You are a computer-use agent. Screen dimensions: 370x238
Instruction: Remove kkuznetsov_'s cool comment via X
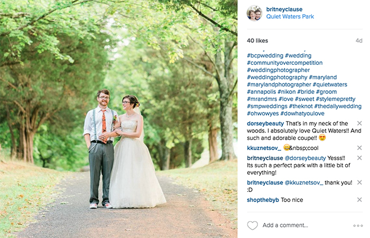(359, 148)
